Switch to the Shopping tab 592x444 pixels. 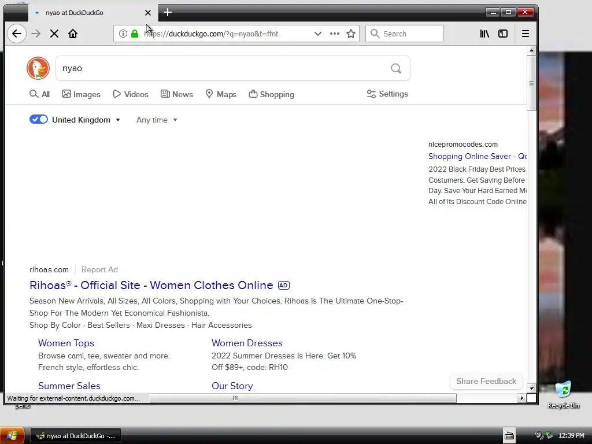click(x=272, y=94)
